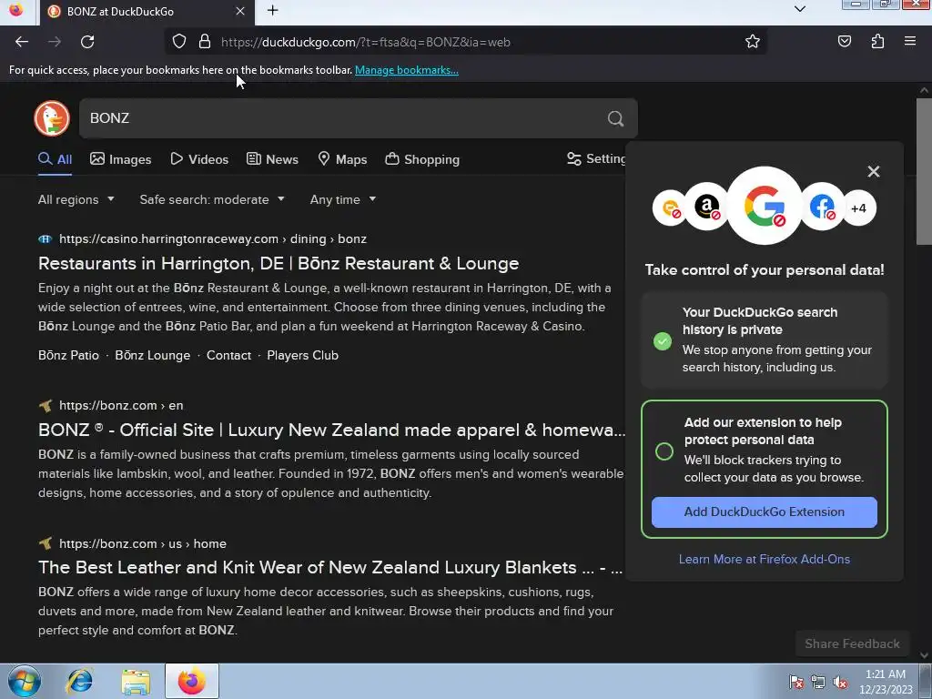Click the Firefox taskbar button
Screen dimensions: 932x699
[x=191, y=681]
